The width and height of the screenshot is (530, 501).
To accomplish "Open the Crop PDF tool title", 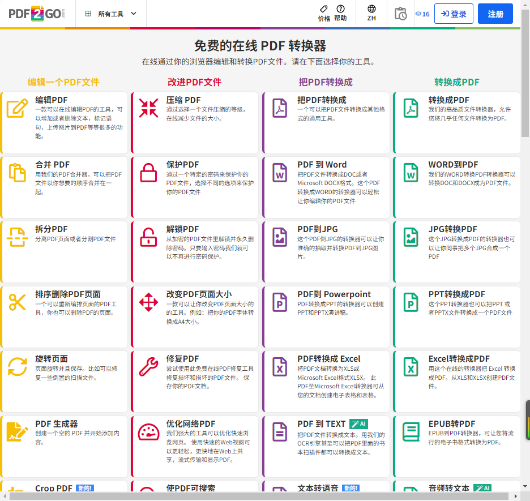I will pyautogui.click(x=54, y=488).
